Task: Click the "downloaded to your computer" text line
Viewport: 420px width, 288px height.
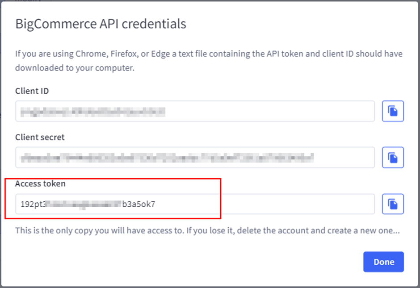Action: click(75, 68)
